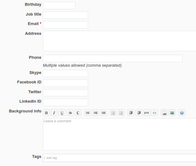Insert an H3 heading
The height and width of the screenshot is (166, 196).
pos(103,113)
